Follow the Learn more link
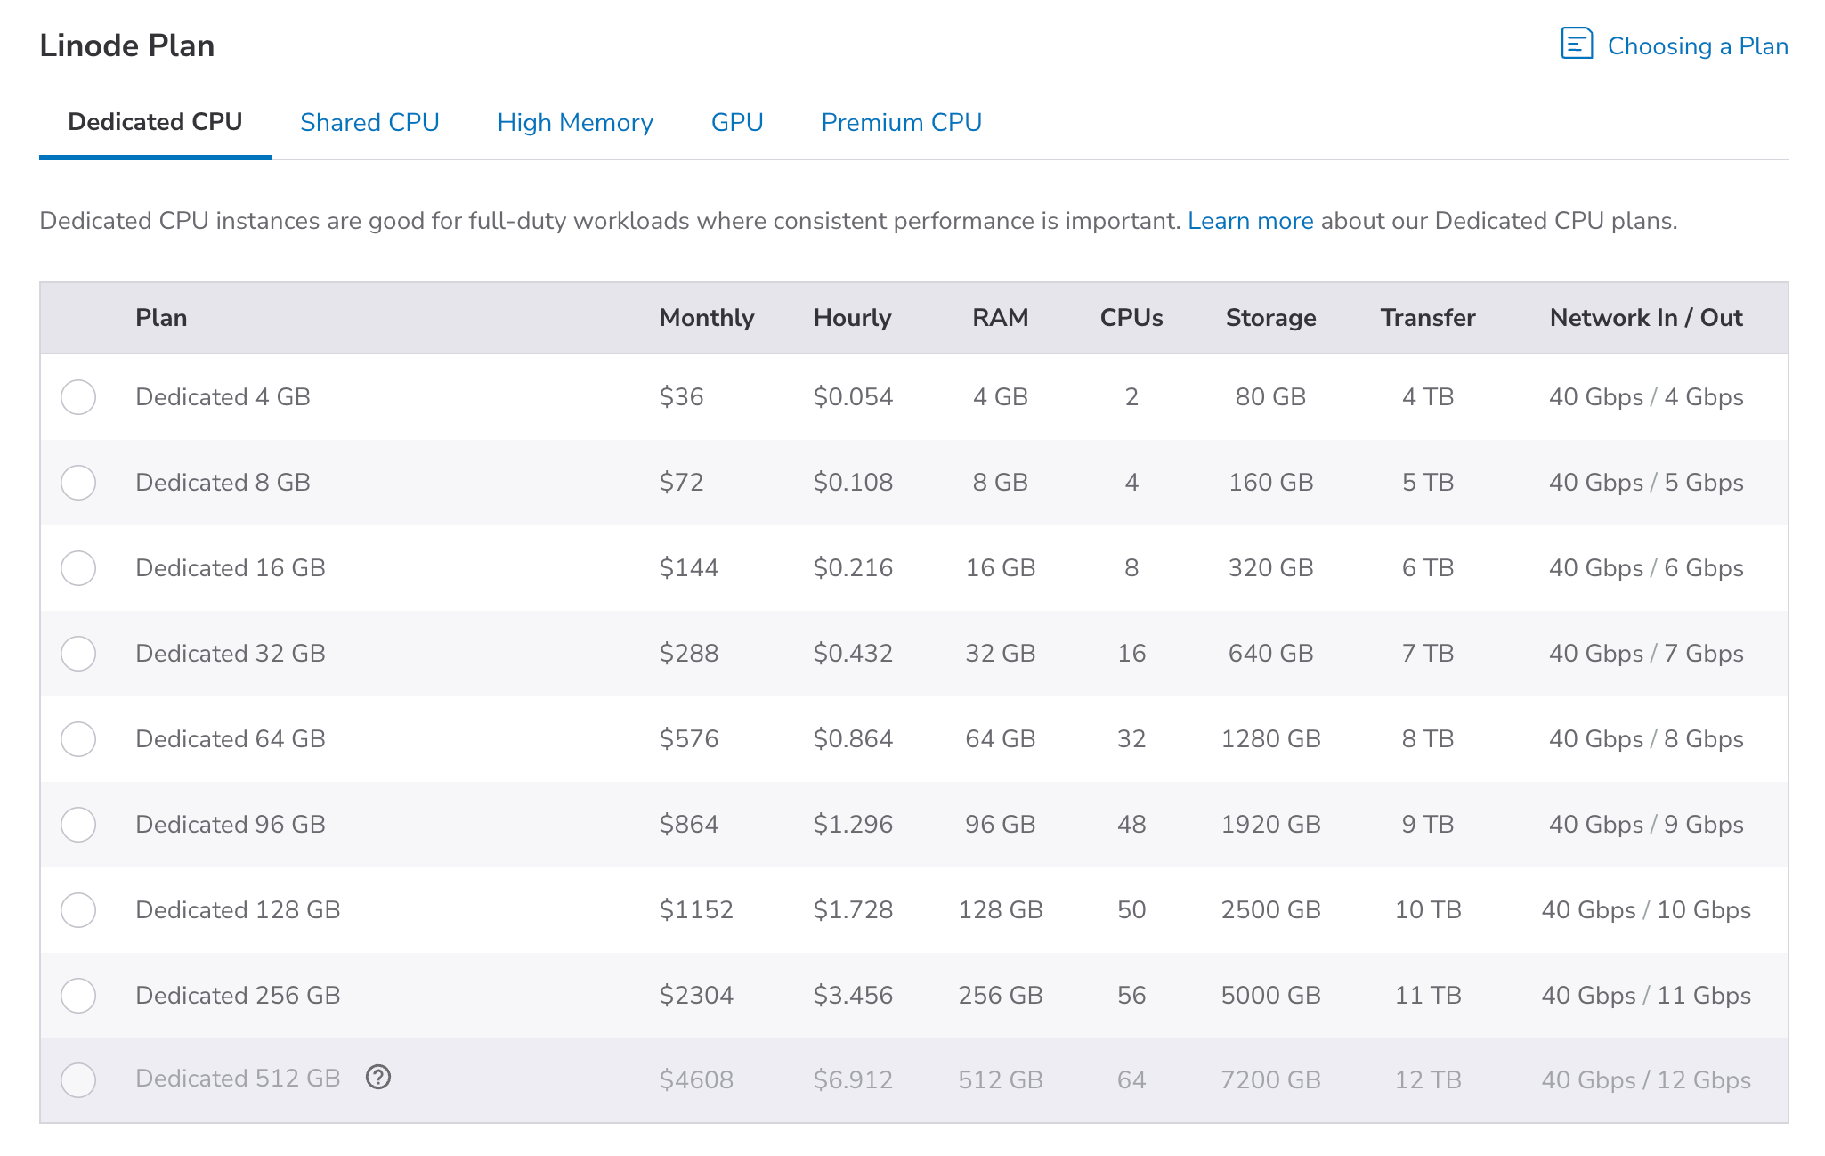Screen dimensions: 1825x1156 point(1250,221)
